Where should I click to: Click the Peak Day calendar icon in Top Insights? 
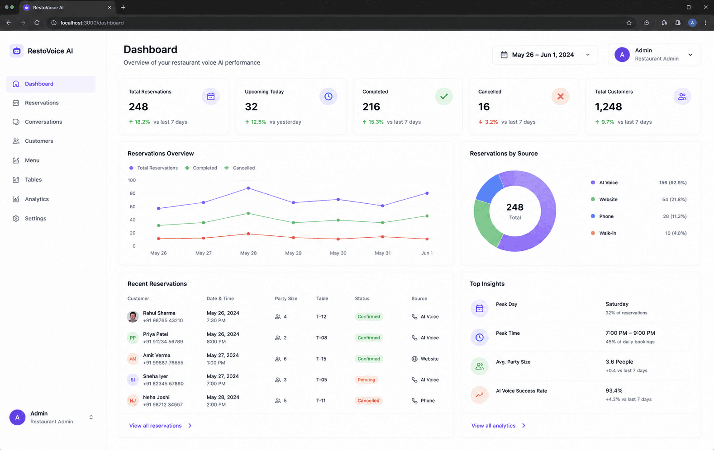coord(480,309)
